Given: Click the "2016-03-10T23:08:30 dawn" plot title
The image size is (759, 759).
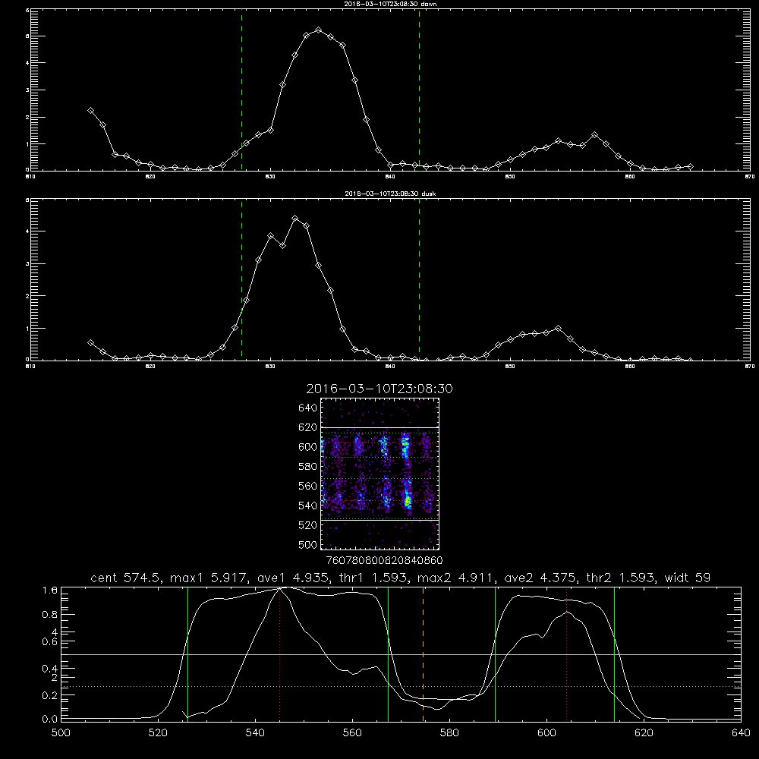Looking at the screenshot, I should tap(390, 3).
